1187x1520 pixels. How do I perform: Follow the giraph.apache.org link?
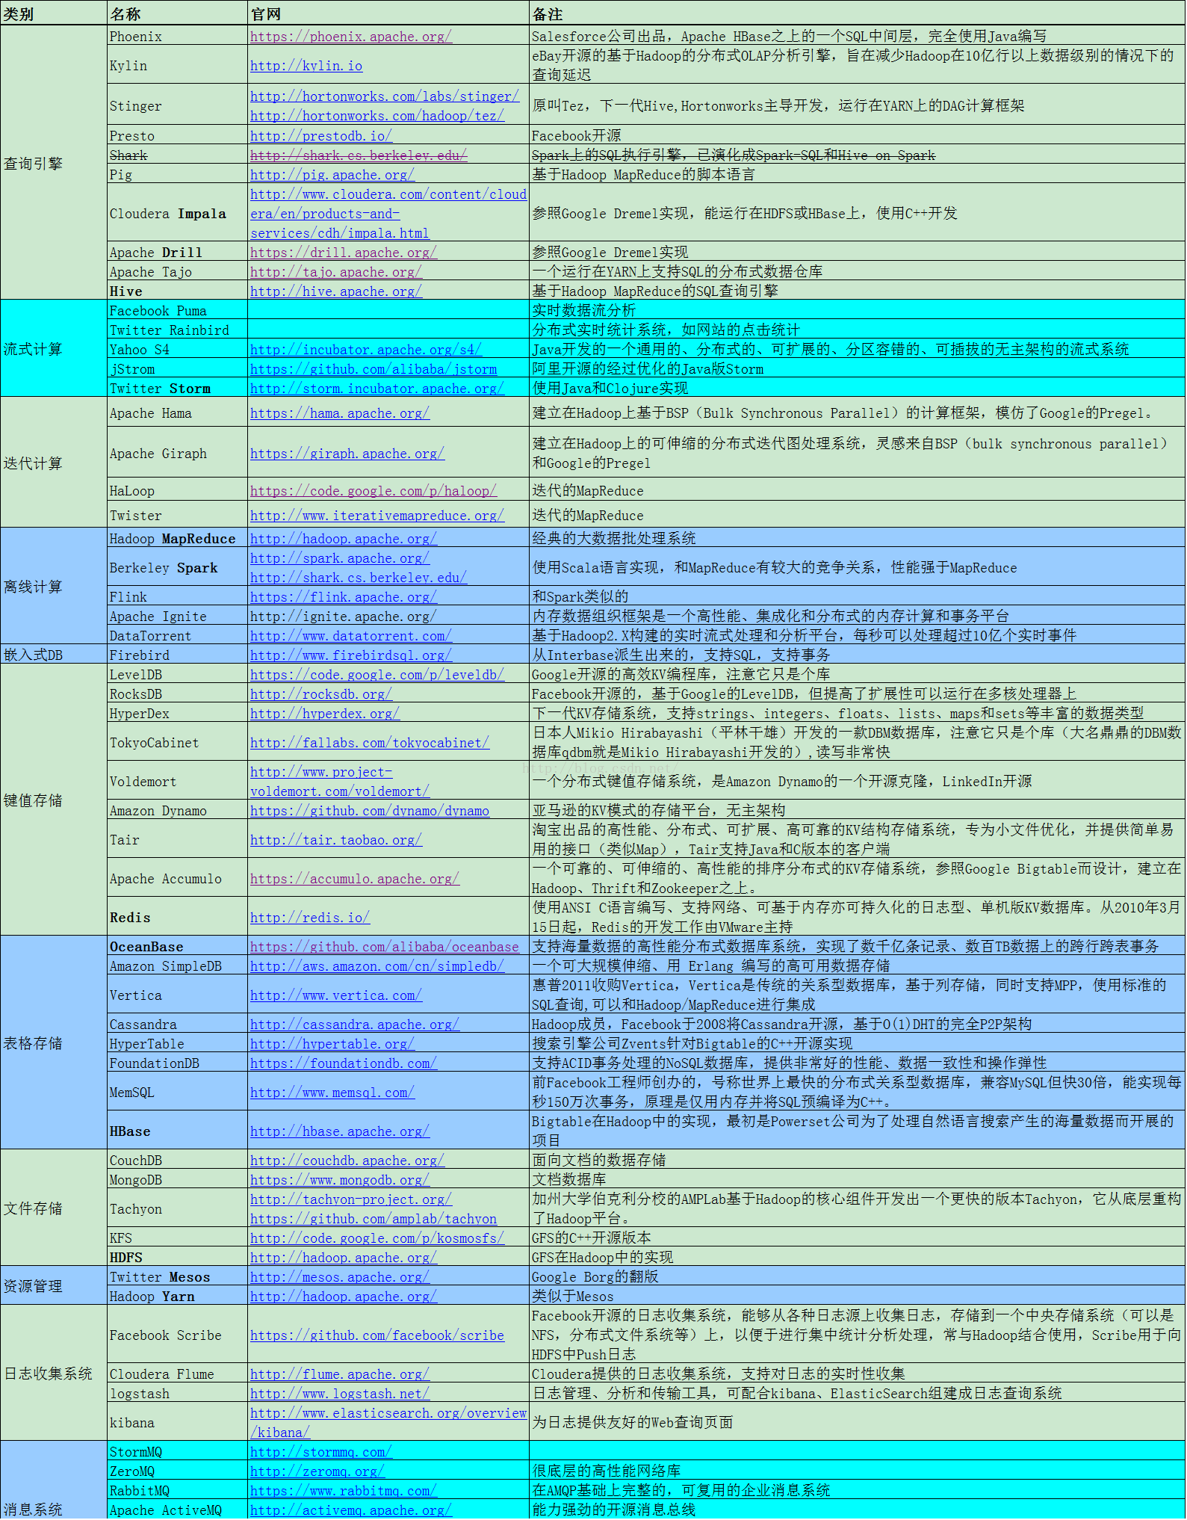click(x=347, y=453)
